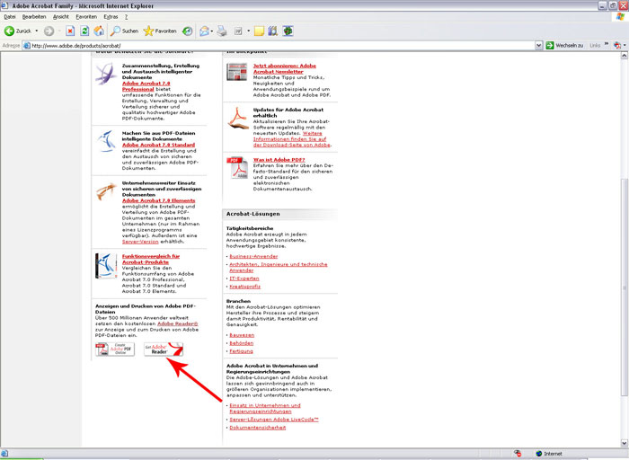Image resolution: width=629 pixels, height=460 pixels.
Task: Click the PDF document icon image
Action: (x=237, y=167)
